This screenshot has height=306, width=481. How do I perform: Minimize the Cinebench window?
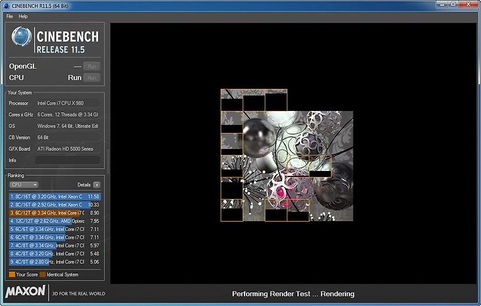[442, 4]
